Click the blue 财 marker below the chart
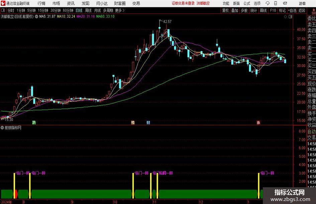This screenshot has height=204, width=316. 148,122
